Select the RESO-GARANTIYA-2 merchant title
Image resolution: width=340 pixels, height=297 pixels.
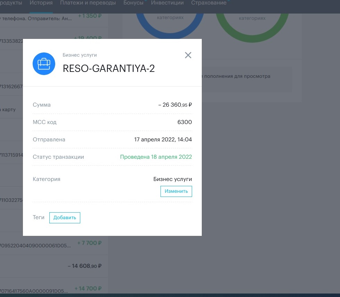click(109, 68)
